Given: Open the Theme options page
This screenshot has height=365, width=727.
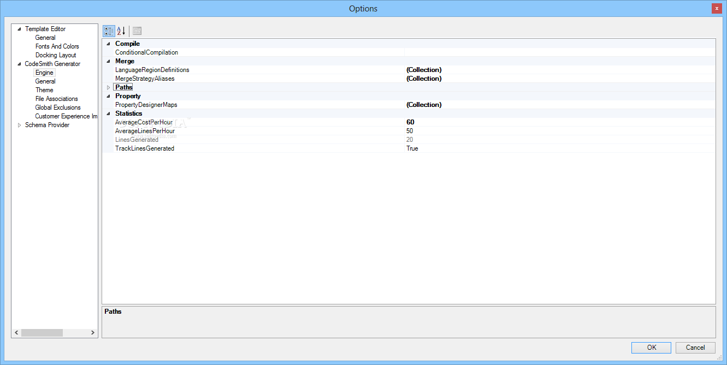Looking at the screenshot, I should click(44, 90).
